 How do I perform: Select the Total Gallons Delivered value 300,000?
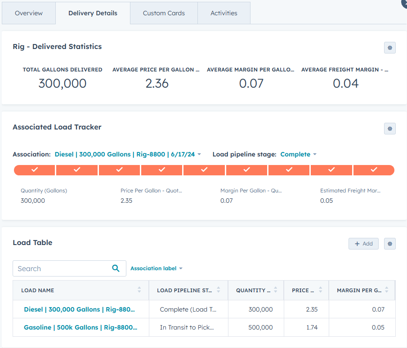63,84
